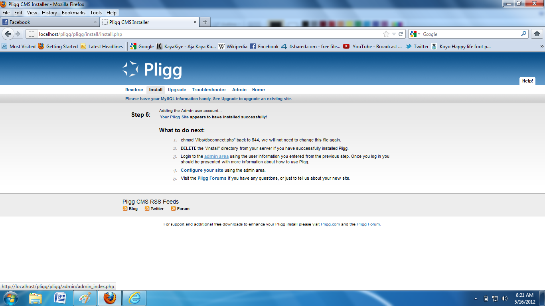Click the Home icon in Firefox toolbar
The image size is (545, 306).
[x=537, y=34]
